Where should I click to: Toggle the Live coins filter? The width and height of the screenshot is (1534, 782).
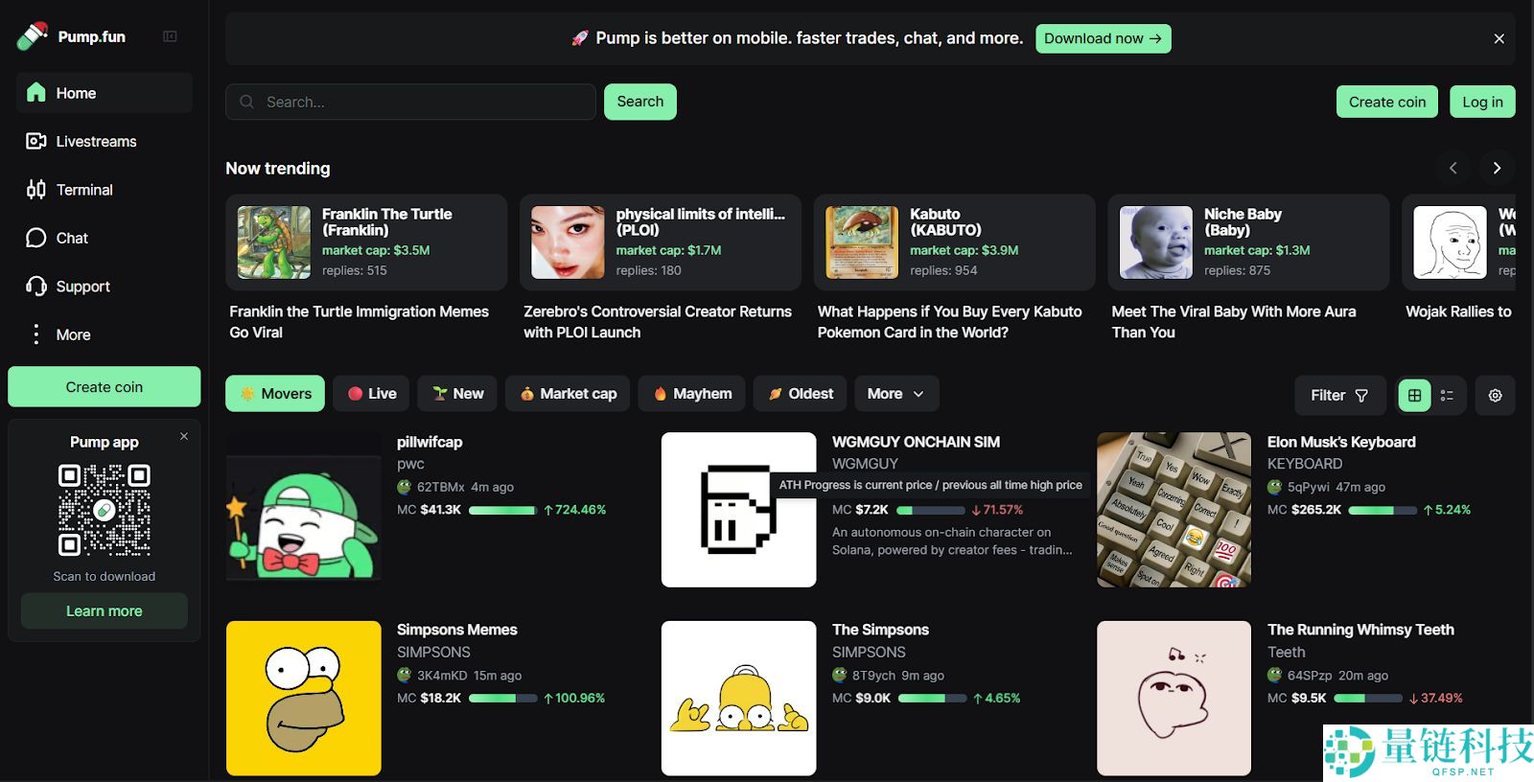pos(372,394)
